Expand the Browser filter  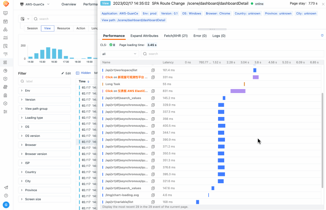pos(45,145)
